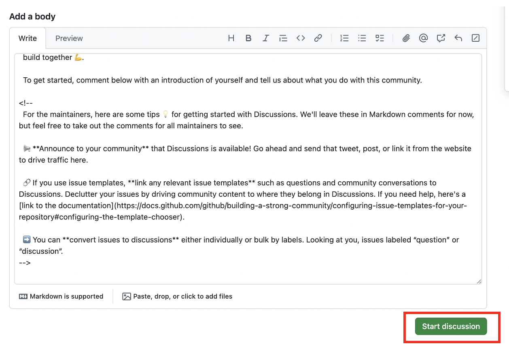Insert a task list with checkboxes
This screenshot has height=357, width=509.
tap(380, 38)
